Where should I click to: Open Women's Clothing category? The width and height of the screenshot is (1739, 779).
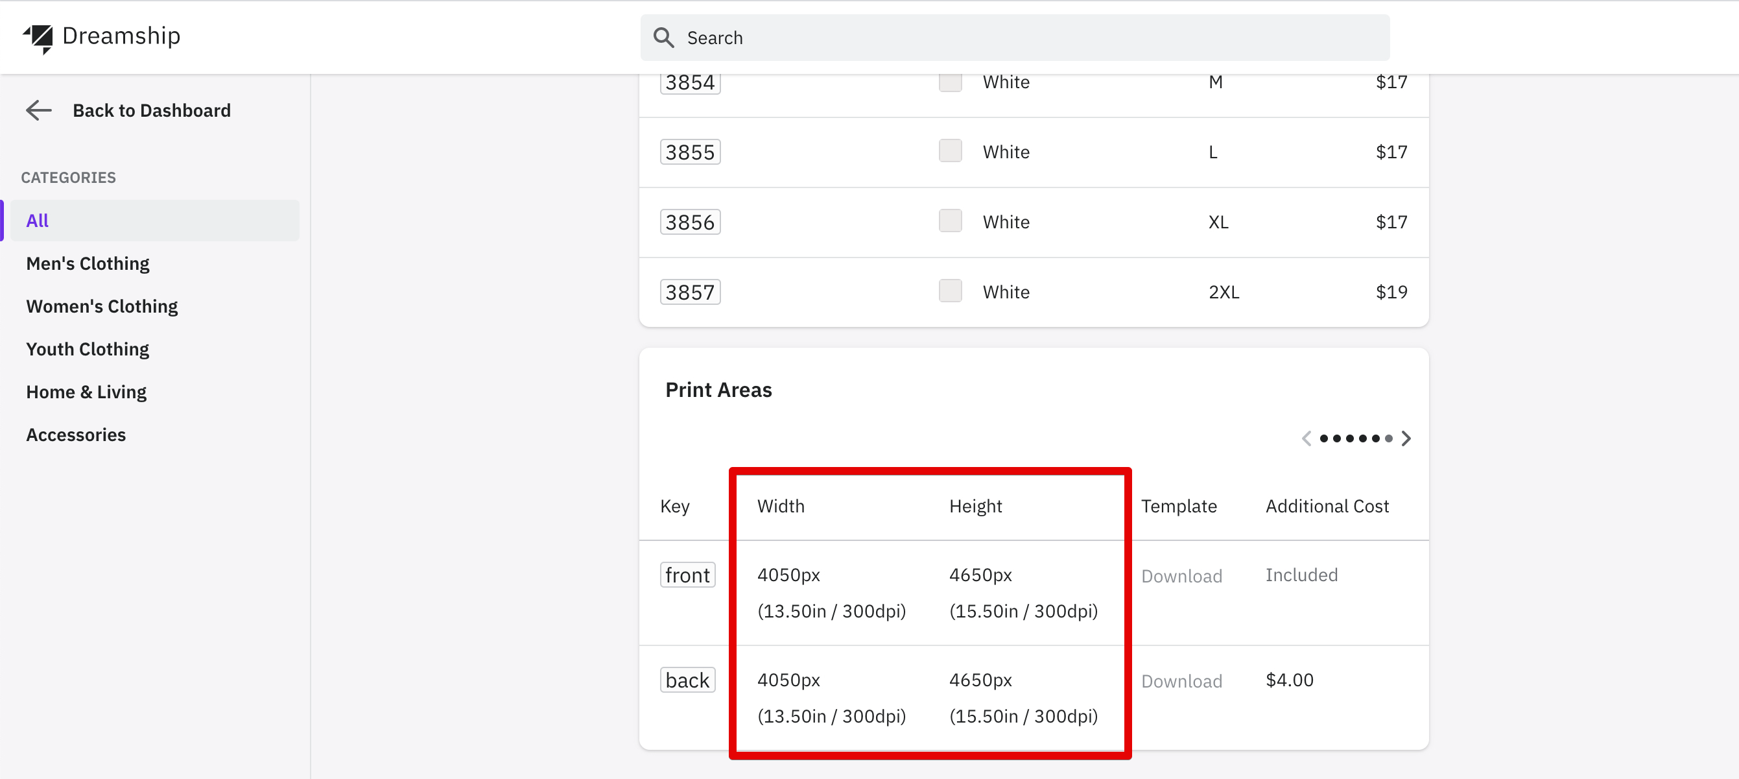tap(102, 306)
